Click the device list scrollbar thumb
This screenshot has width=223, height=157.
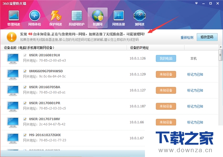click(x=220, y=55)
